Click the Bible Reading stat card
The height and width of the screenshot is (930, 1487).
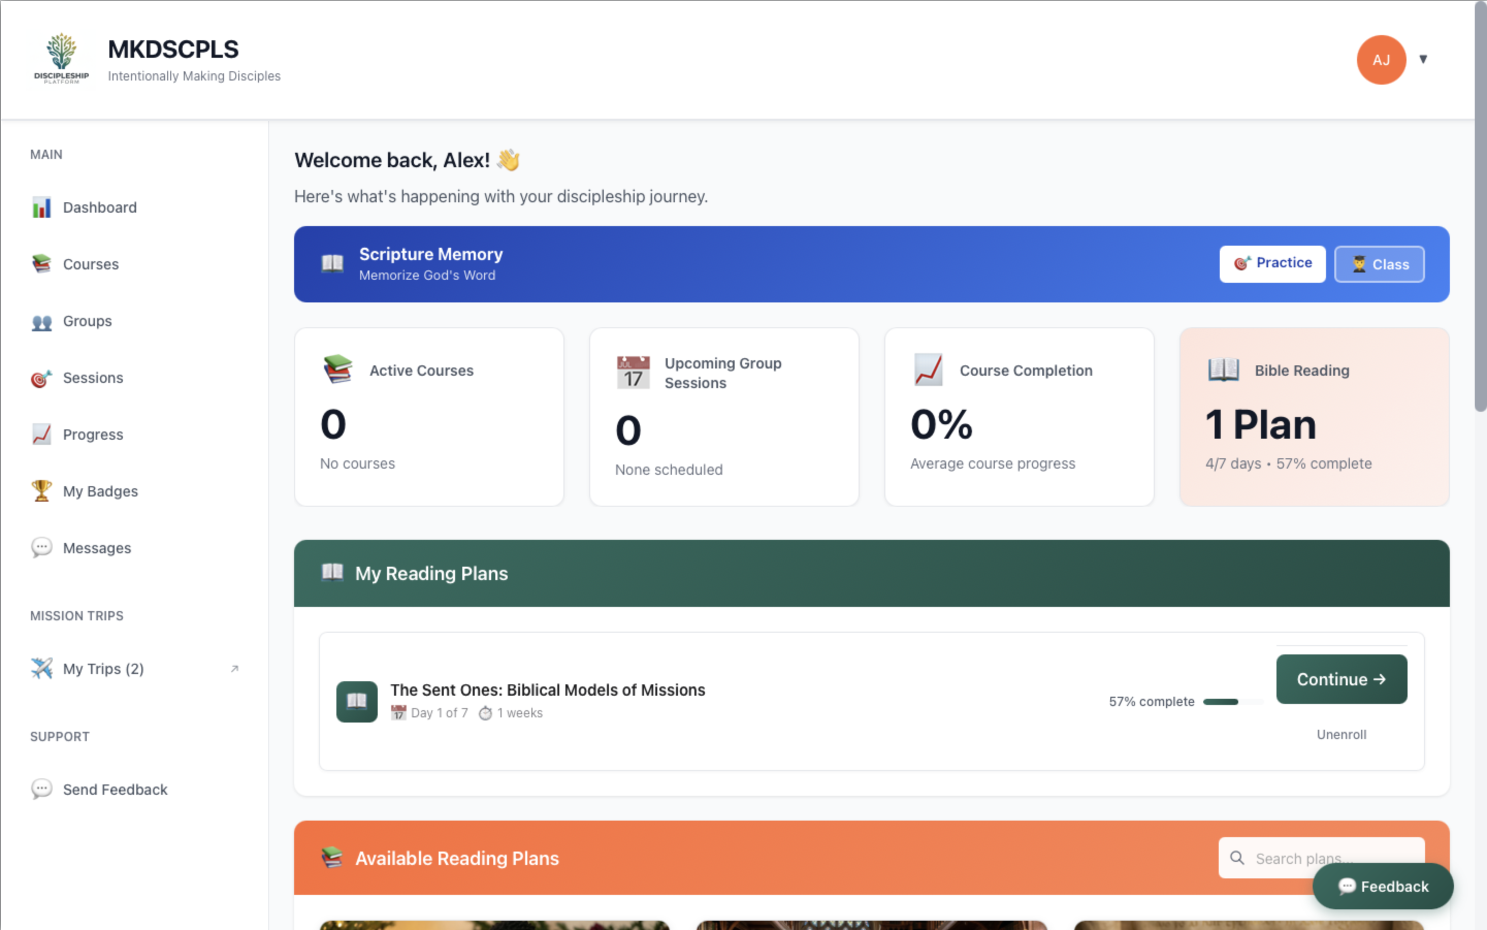coord(1314,418)
